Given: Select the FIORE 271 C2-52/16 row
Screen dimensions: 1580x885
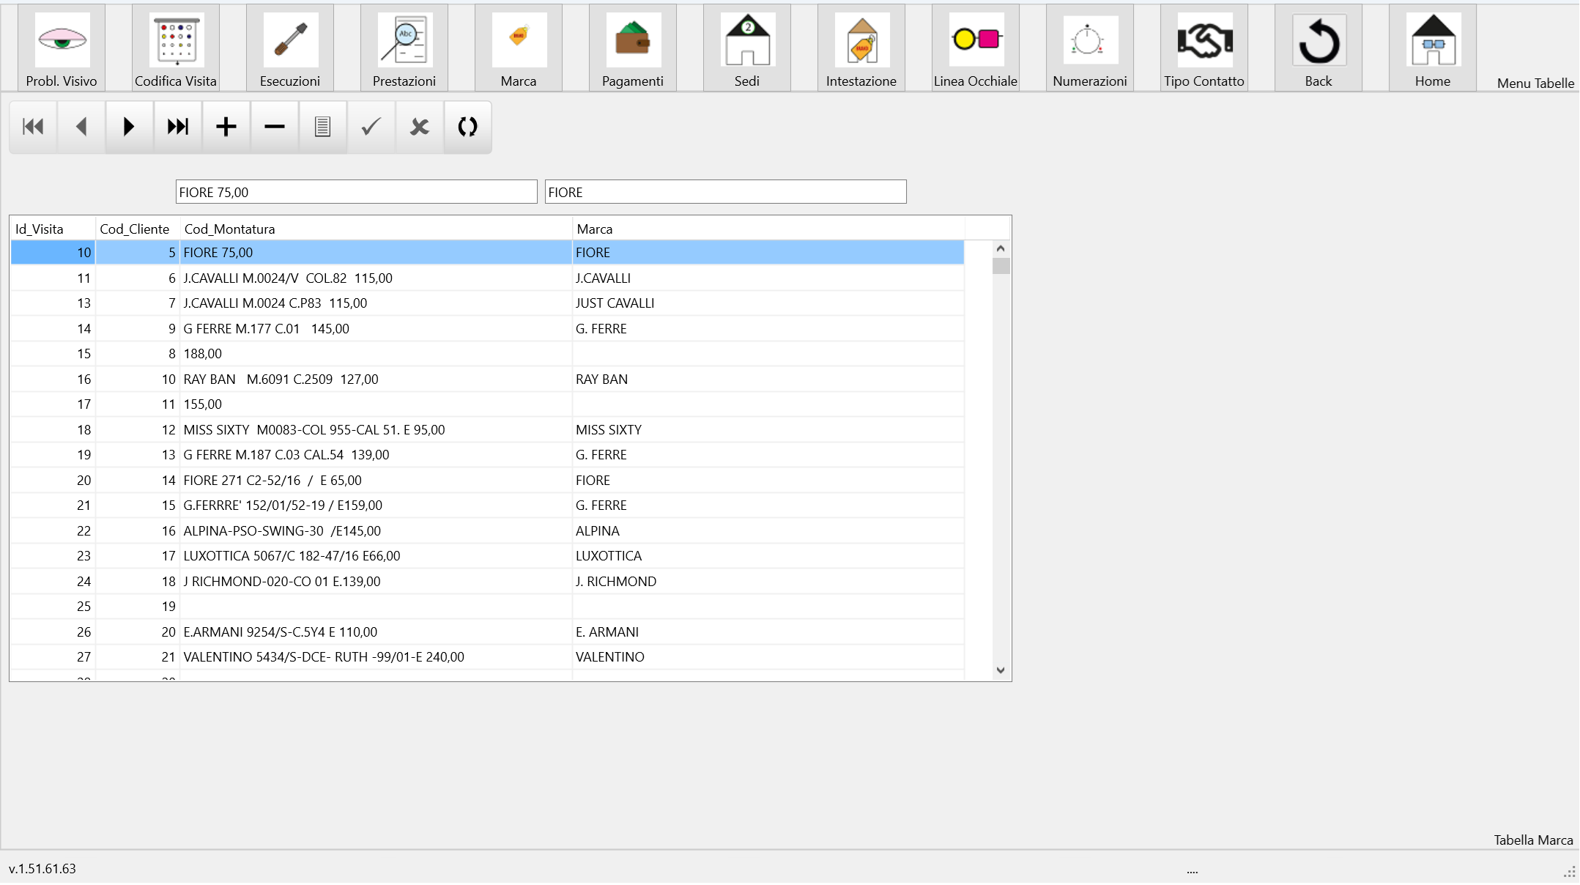Looking at the screenshot, I should pos(487,481).
